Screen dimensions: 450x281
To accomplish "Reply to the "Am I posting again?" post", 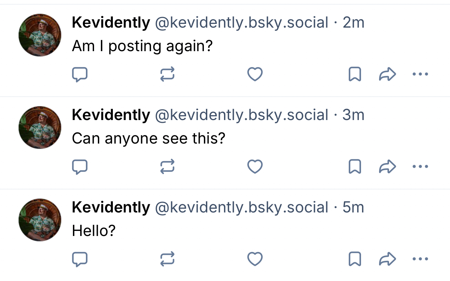I will pos(80,74).
